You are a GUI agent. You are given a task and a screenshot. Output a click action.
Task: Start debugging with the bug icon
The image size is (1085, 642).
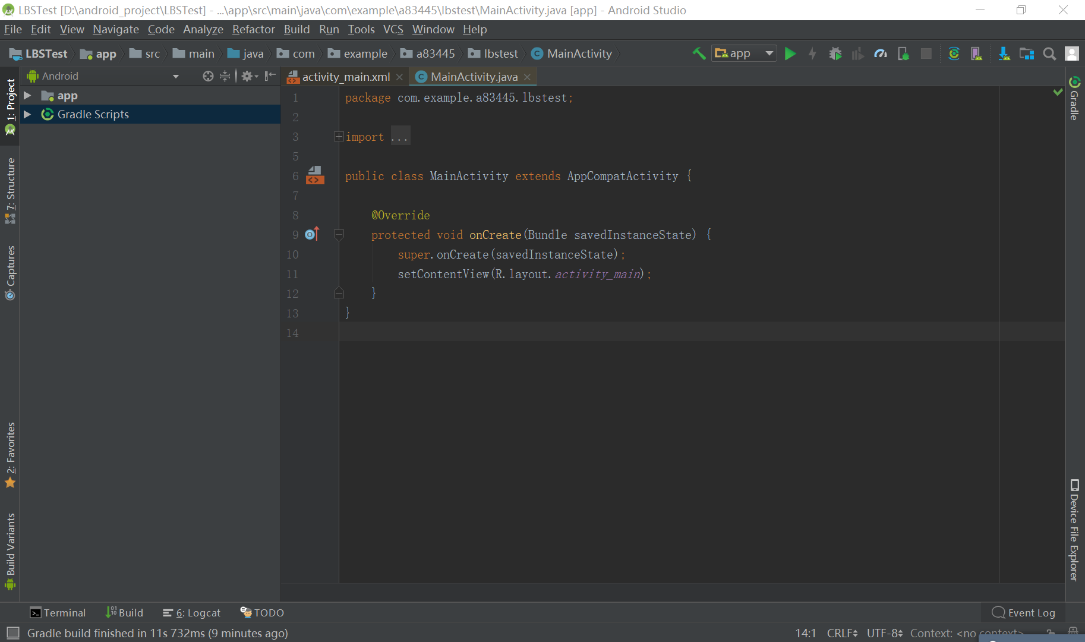835,53
